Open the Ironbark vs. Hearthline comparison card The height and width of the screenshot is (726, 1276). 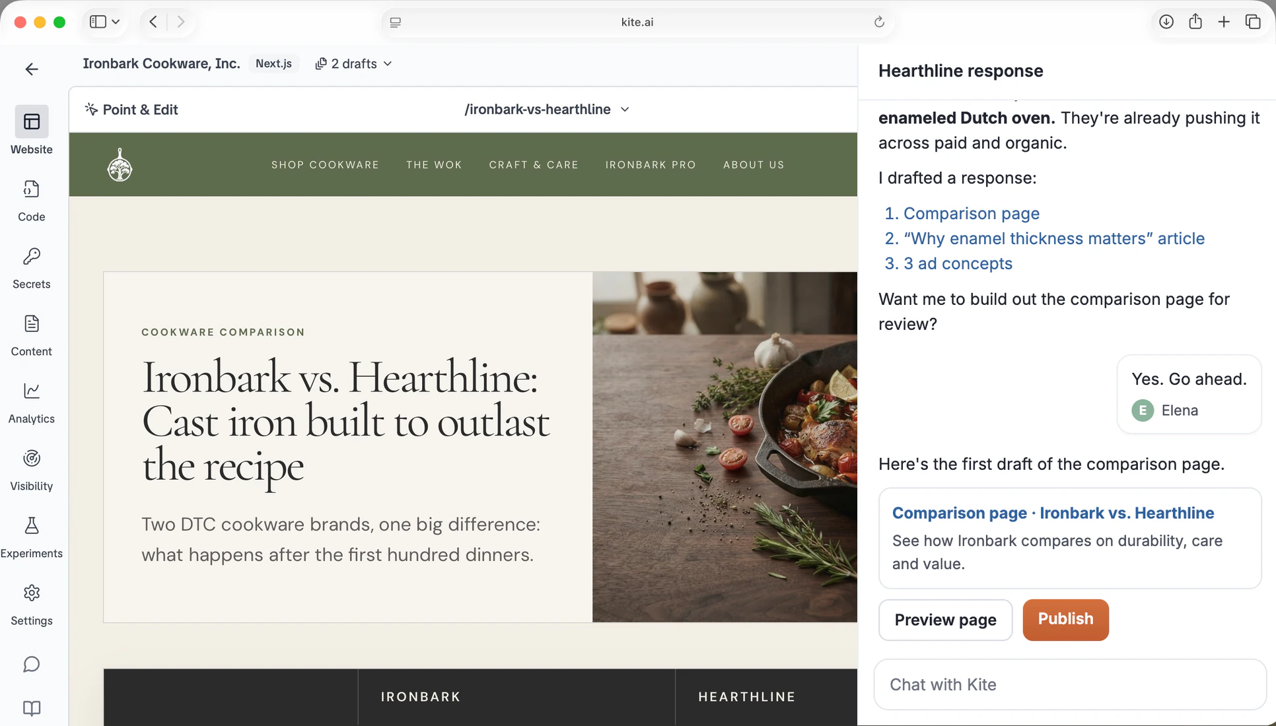point(1070,538)
